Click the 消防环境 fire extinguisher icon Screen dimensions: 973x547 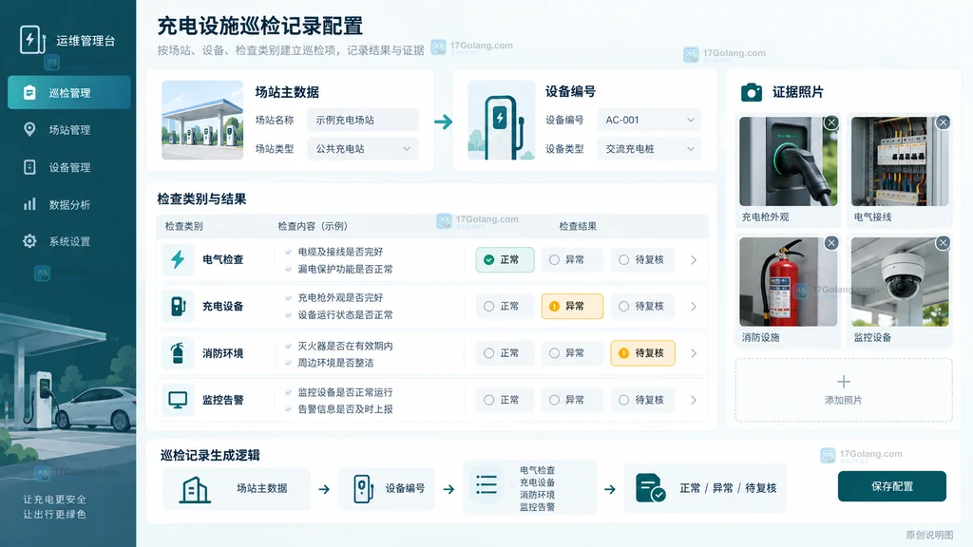(178, 353)
